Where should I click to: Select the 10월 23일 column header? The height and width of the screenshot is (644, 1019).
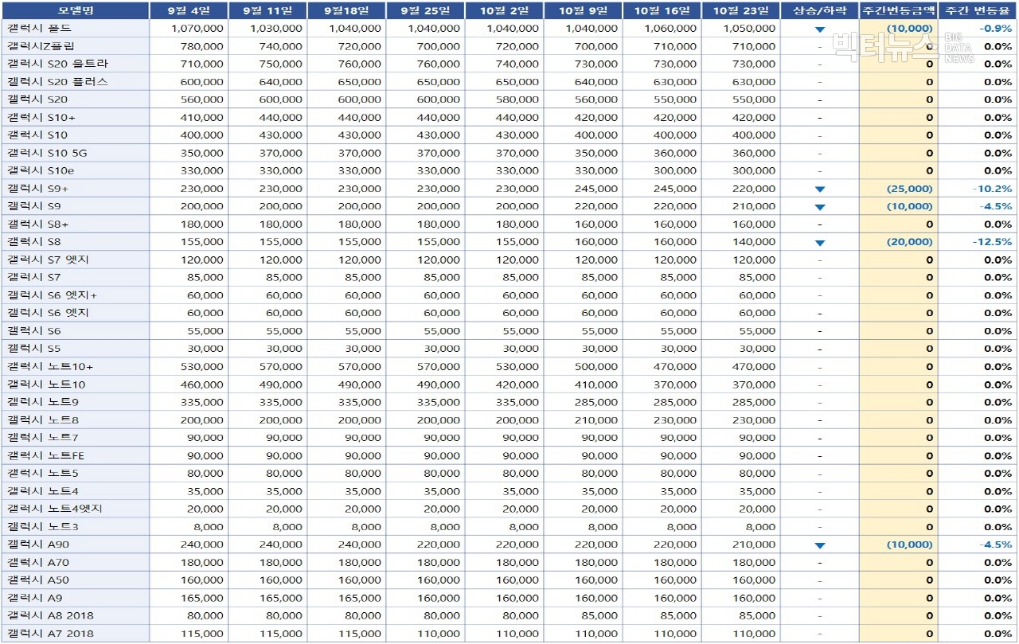tap(741, 10)
